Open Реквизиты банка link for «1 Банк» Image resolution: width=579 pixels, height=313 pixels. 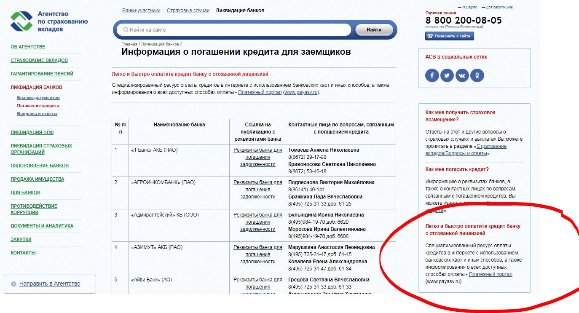[x=258, y=157]
